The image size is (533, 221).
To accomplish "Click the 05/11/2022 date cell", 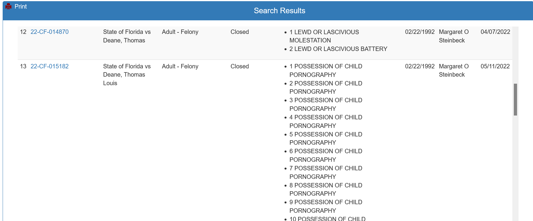I will click(x=495, y=66).
